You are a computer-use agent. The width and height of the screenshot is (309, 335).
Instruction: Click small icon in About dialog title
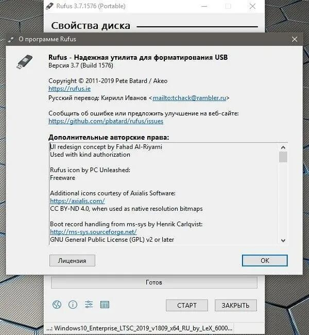(x=11, y=40)
